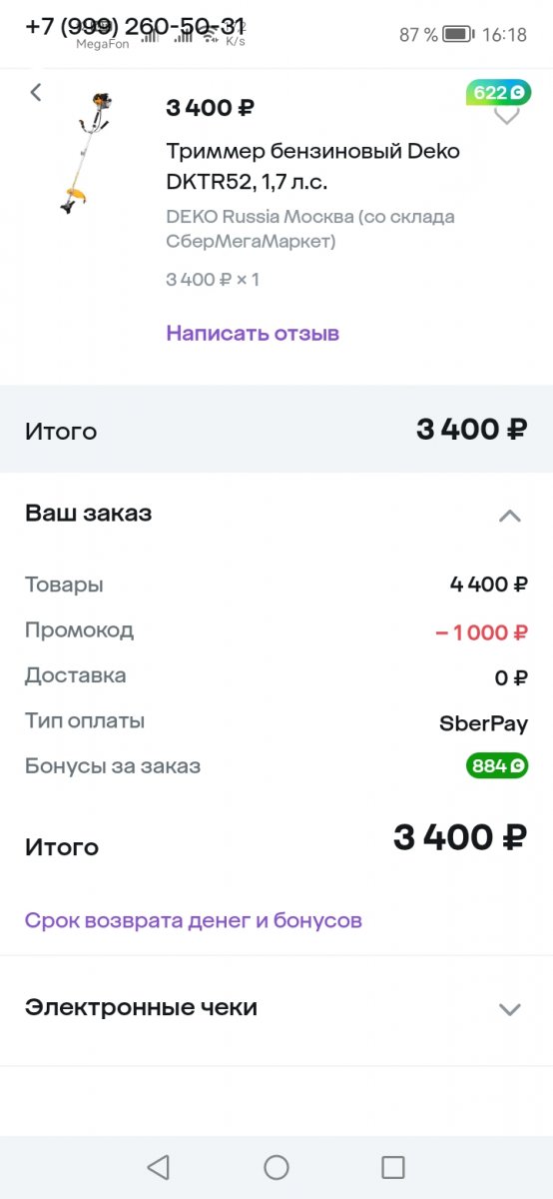
Task: Open product title Триммер бензиновый Deko
Action: click(x=312, y=167)
